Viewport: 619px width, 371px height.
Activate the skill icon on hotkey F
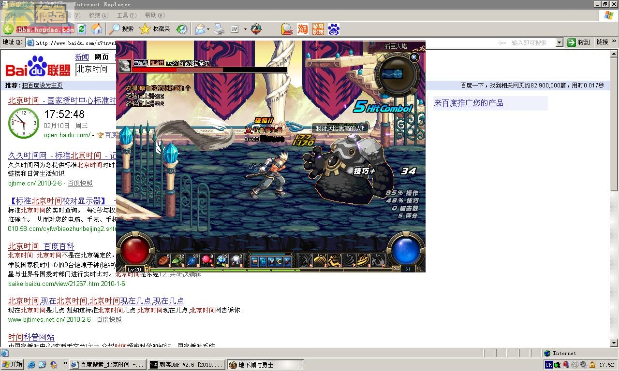click(349, 260)
